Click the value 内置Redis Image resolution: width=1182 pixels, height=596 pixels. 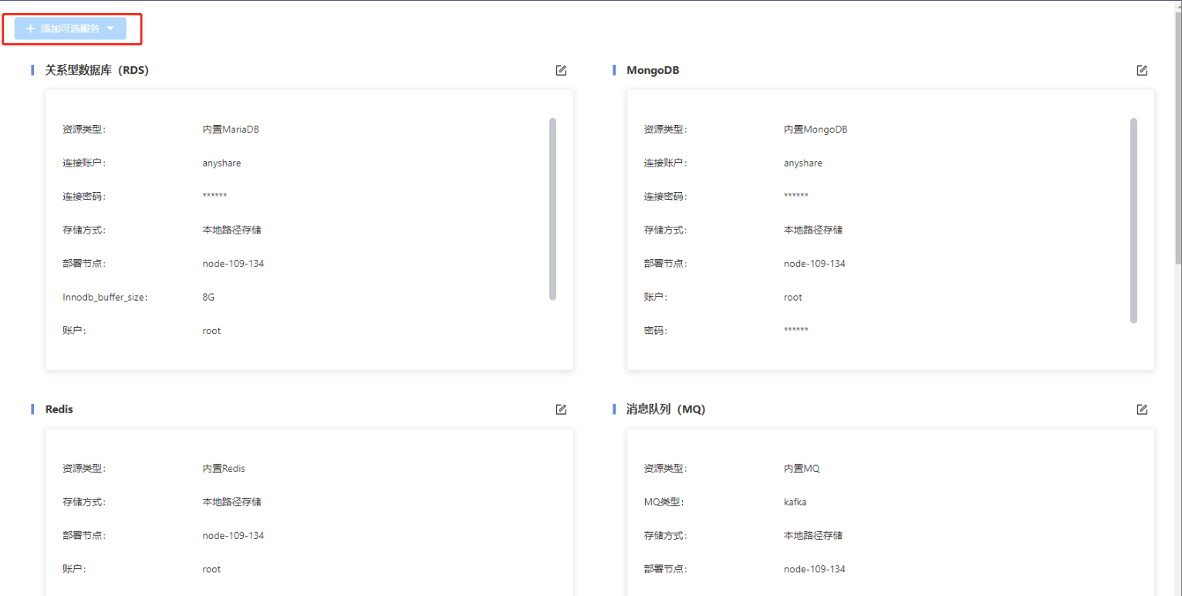pyautogui.click(x=224, y=469)
